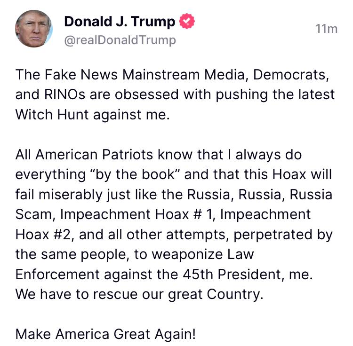Click the "Mainstream Media" phrase

coord(184,75)
